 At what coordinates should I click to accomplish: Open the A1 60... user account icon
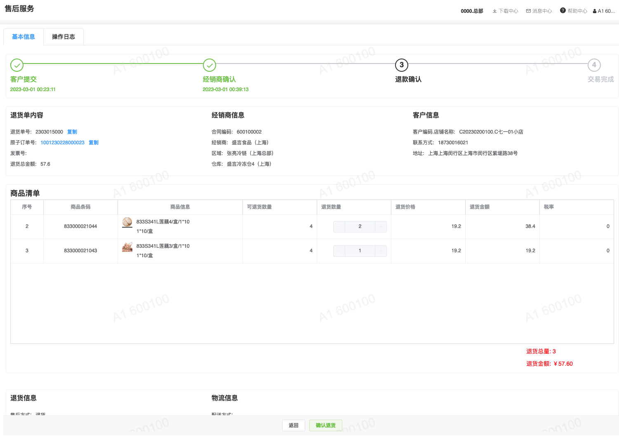(595, 11)
